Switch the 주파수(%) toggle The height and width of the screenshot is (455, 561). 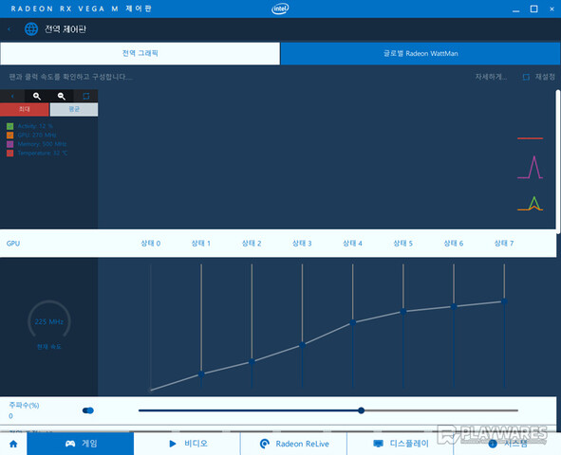point(88,410)
